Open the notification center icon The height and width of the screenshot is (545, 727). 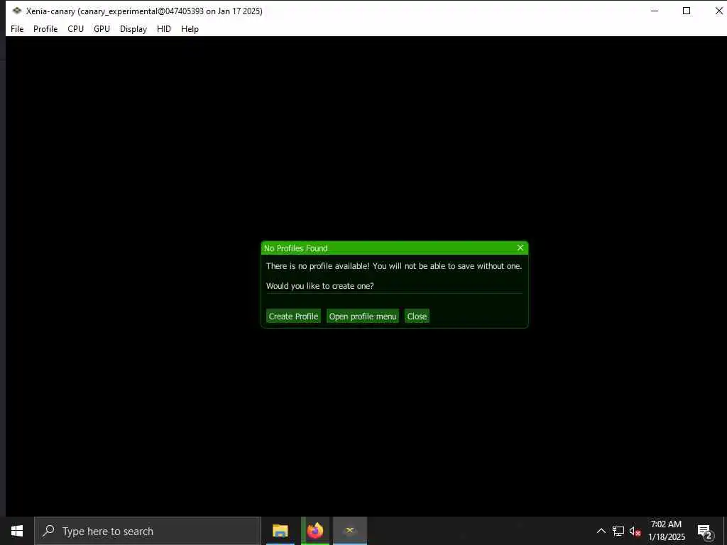tap(704, 532)
